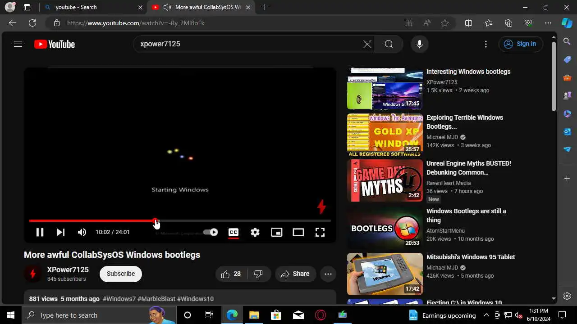Go back in browser history
The image size is (577, 324).
[13, 23]
